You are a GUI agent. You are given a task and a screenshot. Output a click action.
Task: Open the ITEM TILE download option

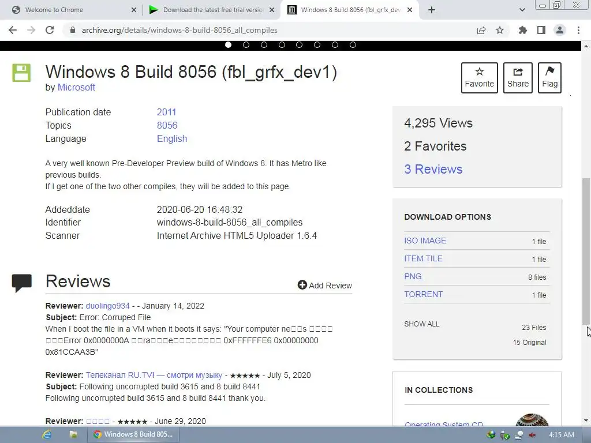[423, 259]
